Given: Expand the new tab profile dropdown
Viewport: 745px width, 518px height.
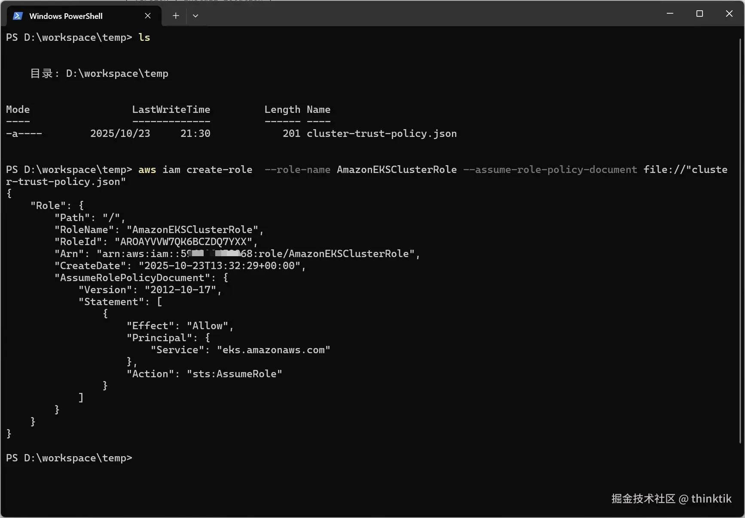Looking at the screenshot, I should pyautogui.click(x=195, y=16).
